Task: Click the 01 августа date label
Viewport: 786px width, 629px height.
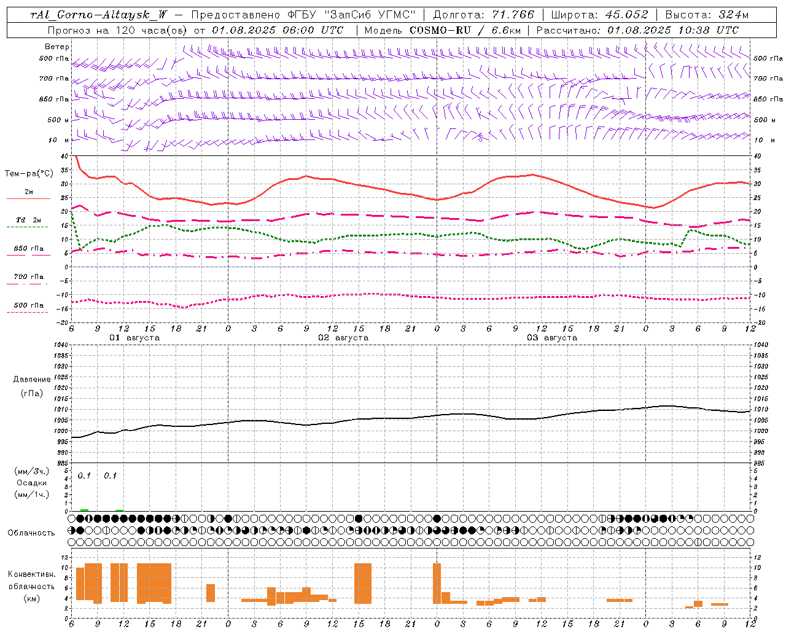Action: tap(134, 338)
